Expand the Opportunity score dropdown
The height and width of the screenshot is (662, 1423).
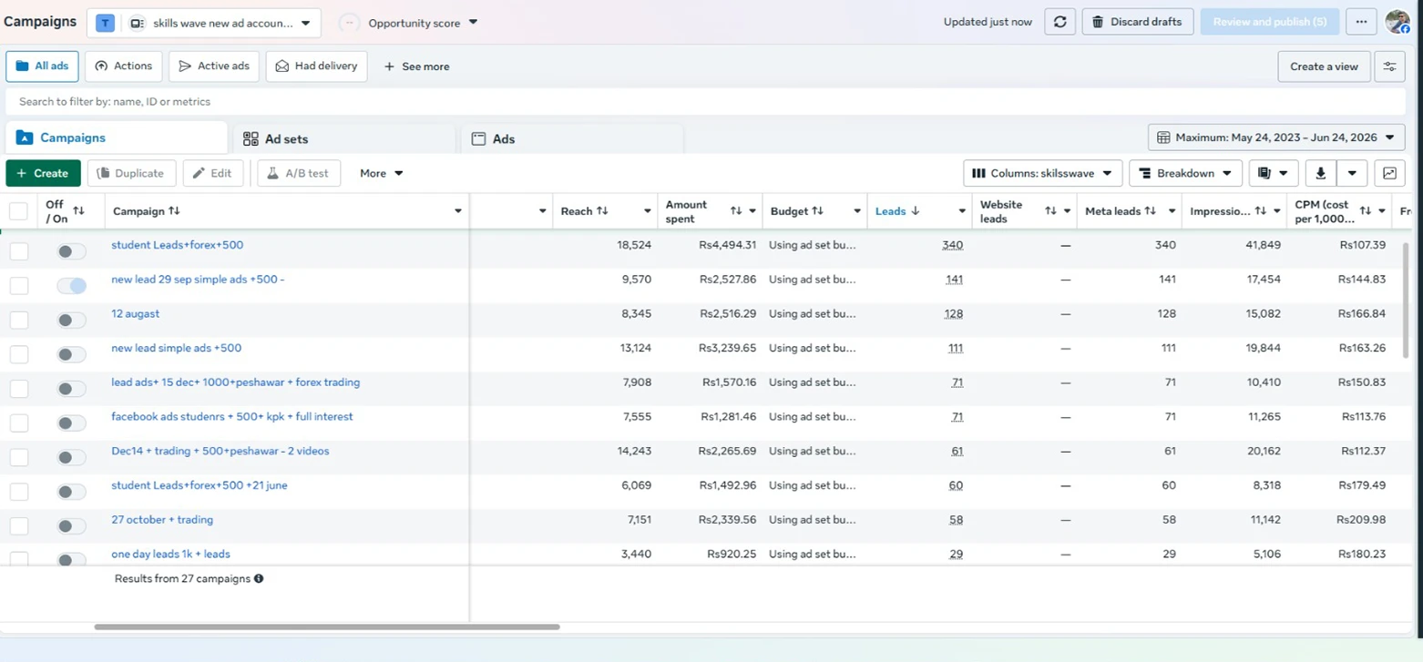coord(473,23)
